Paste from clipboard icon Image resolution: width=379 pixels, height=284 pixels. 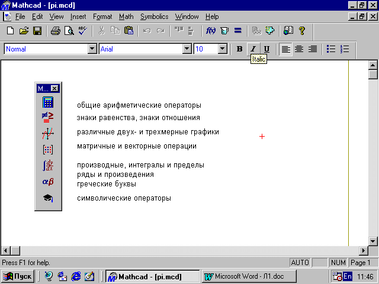point(129,31)
